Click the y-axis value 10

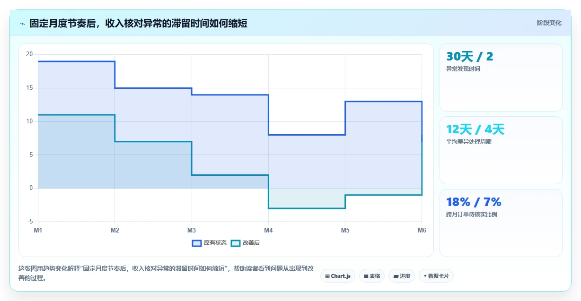click(29, 121)
